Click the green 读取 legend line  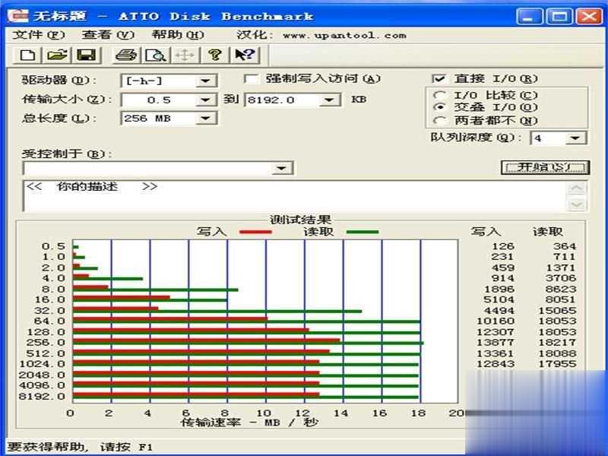(363, 232)
